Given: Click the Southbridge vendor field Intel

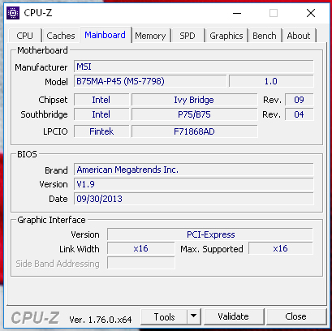Looking at the screenshot, I should (101, 114).
